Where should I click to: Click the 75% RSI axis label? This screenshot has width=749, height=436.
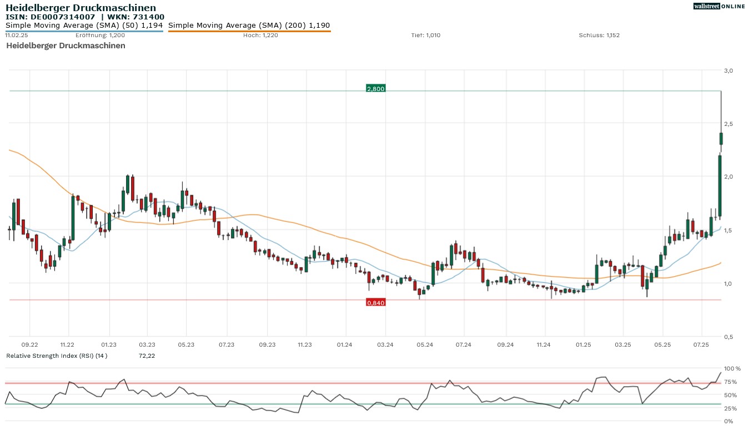(x=731, y=382)
